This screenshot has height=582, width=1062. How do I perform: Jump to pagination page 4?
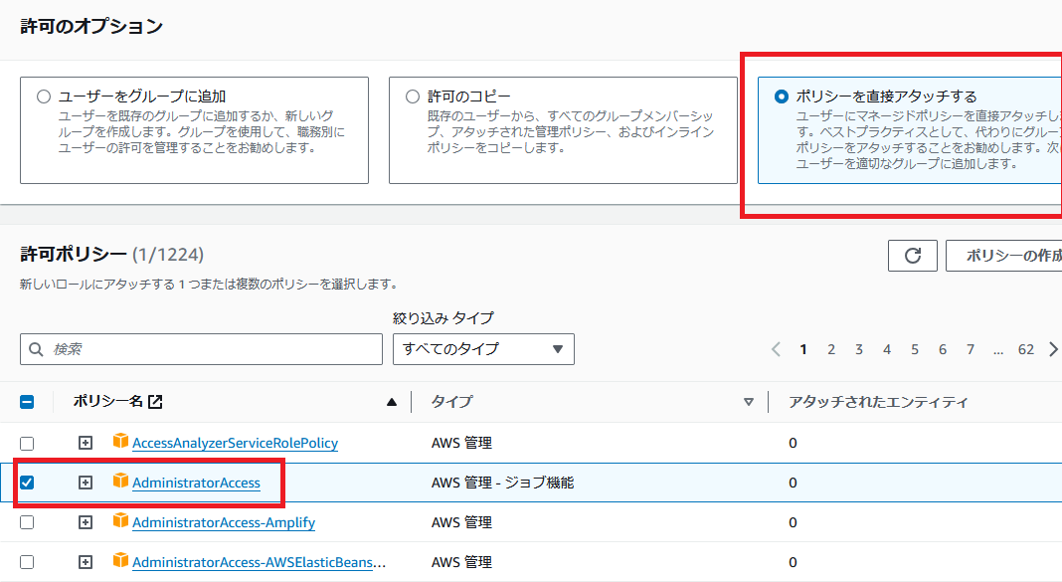(887, 349)
